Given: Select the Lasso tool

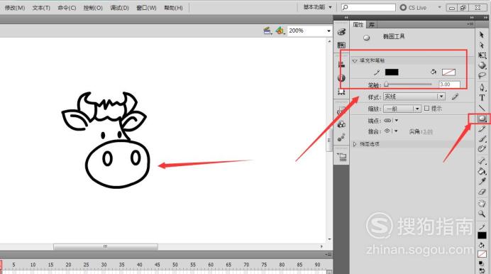Looking at the screenshot, I should (x=482, y=75).
